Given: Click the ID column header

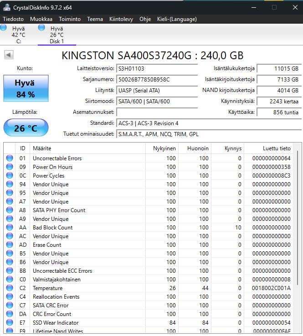Looking at the screenshot, I should [22, 148].
